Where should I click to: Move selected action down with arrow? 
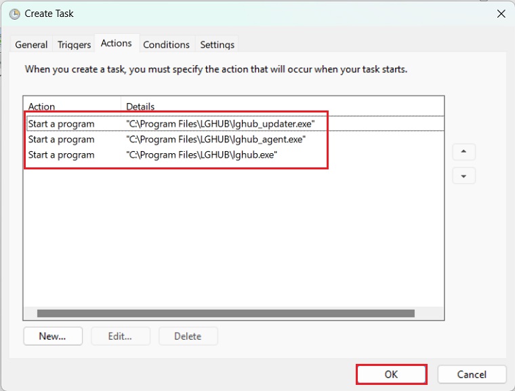click(x=464, y=176)
